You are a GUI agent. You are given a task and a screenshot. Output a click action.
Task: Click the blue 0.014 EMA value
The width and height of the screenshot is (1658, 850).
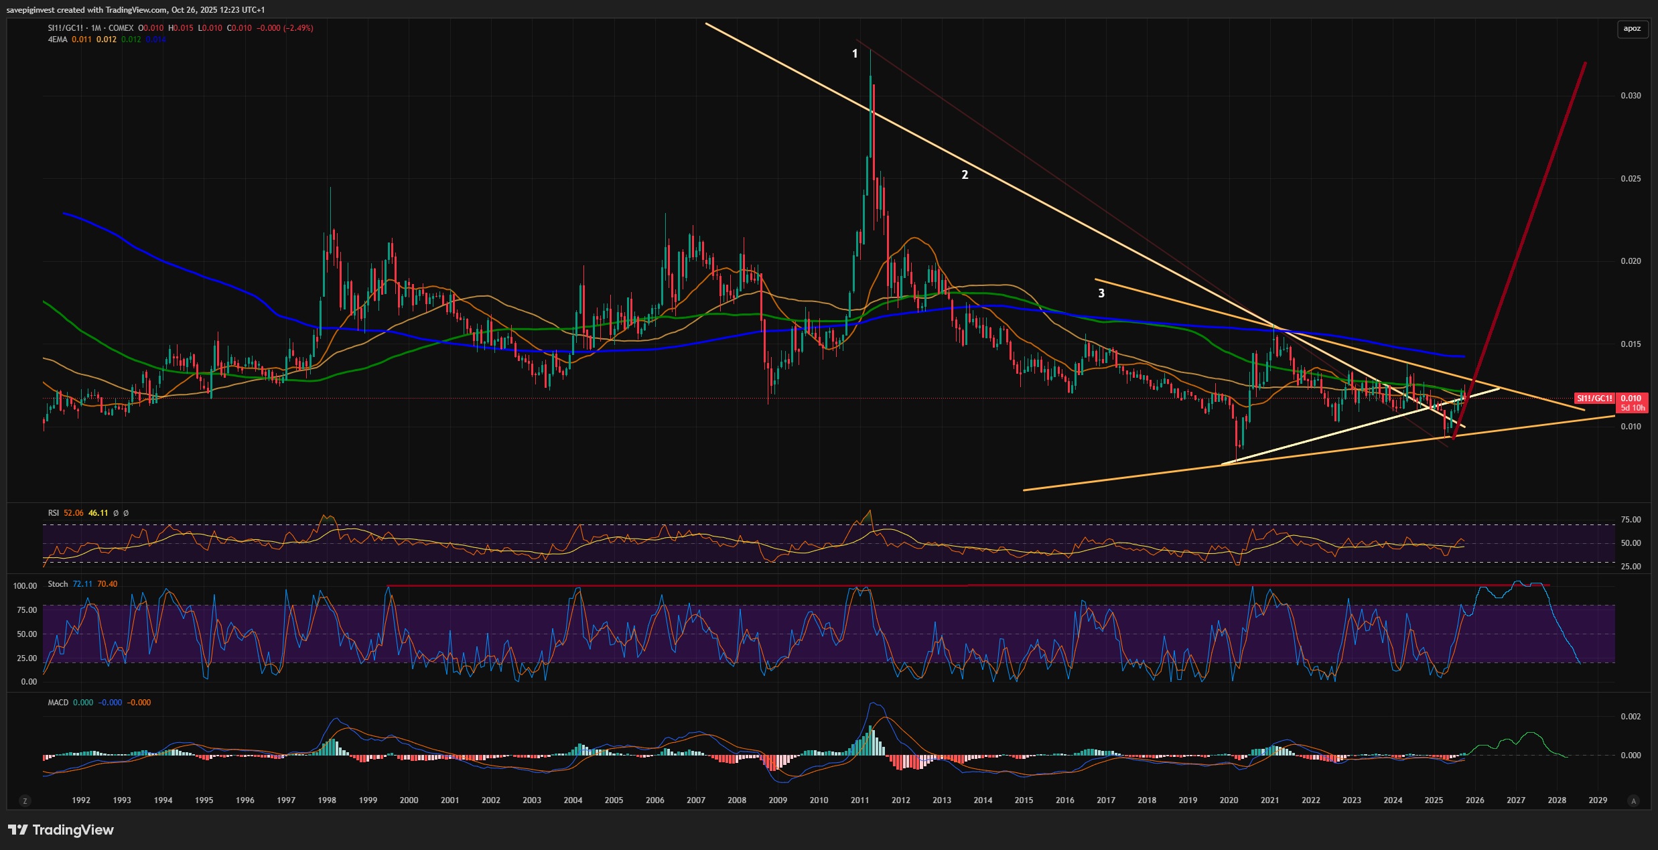click(155, 40)
